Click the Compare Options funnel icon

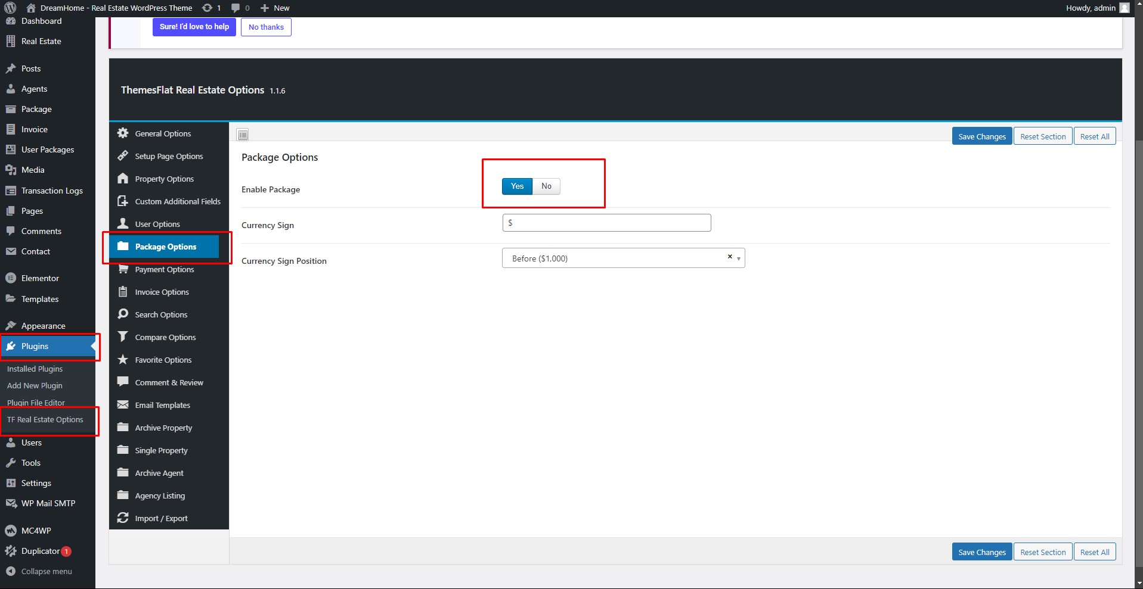[123, 336]
